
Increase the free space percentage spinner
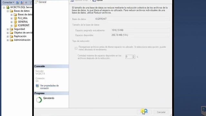click(x=133, y=56)
